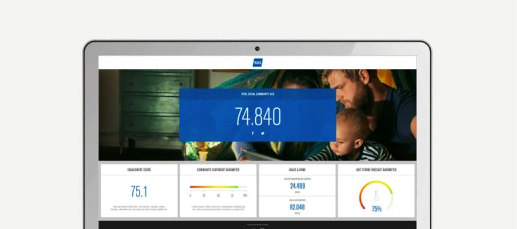
Task: Click the Community Sentiment Barometer header
Action: (x=218, y=170)
